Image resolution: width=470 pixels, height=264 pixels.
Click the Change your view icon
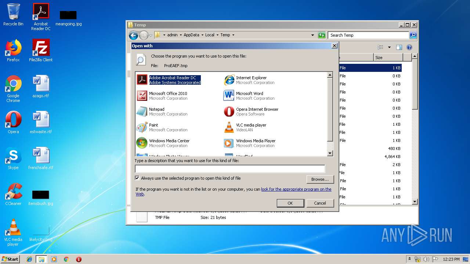tap(380, 47)
